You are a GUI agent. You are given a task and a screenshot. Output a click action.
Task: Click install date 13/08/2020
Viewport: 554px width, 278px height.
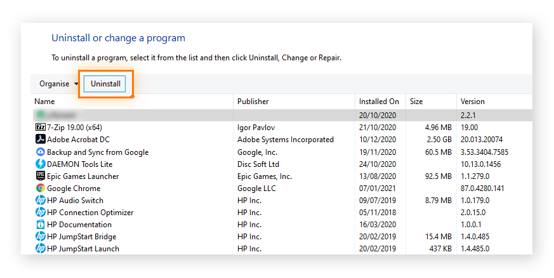378,176
